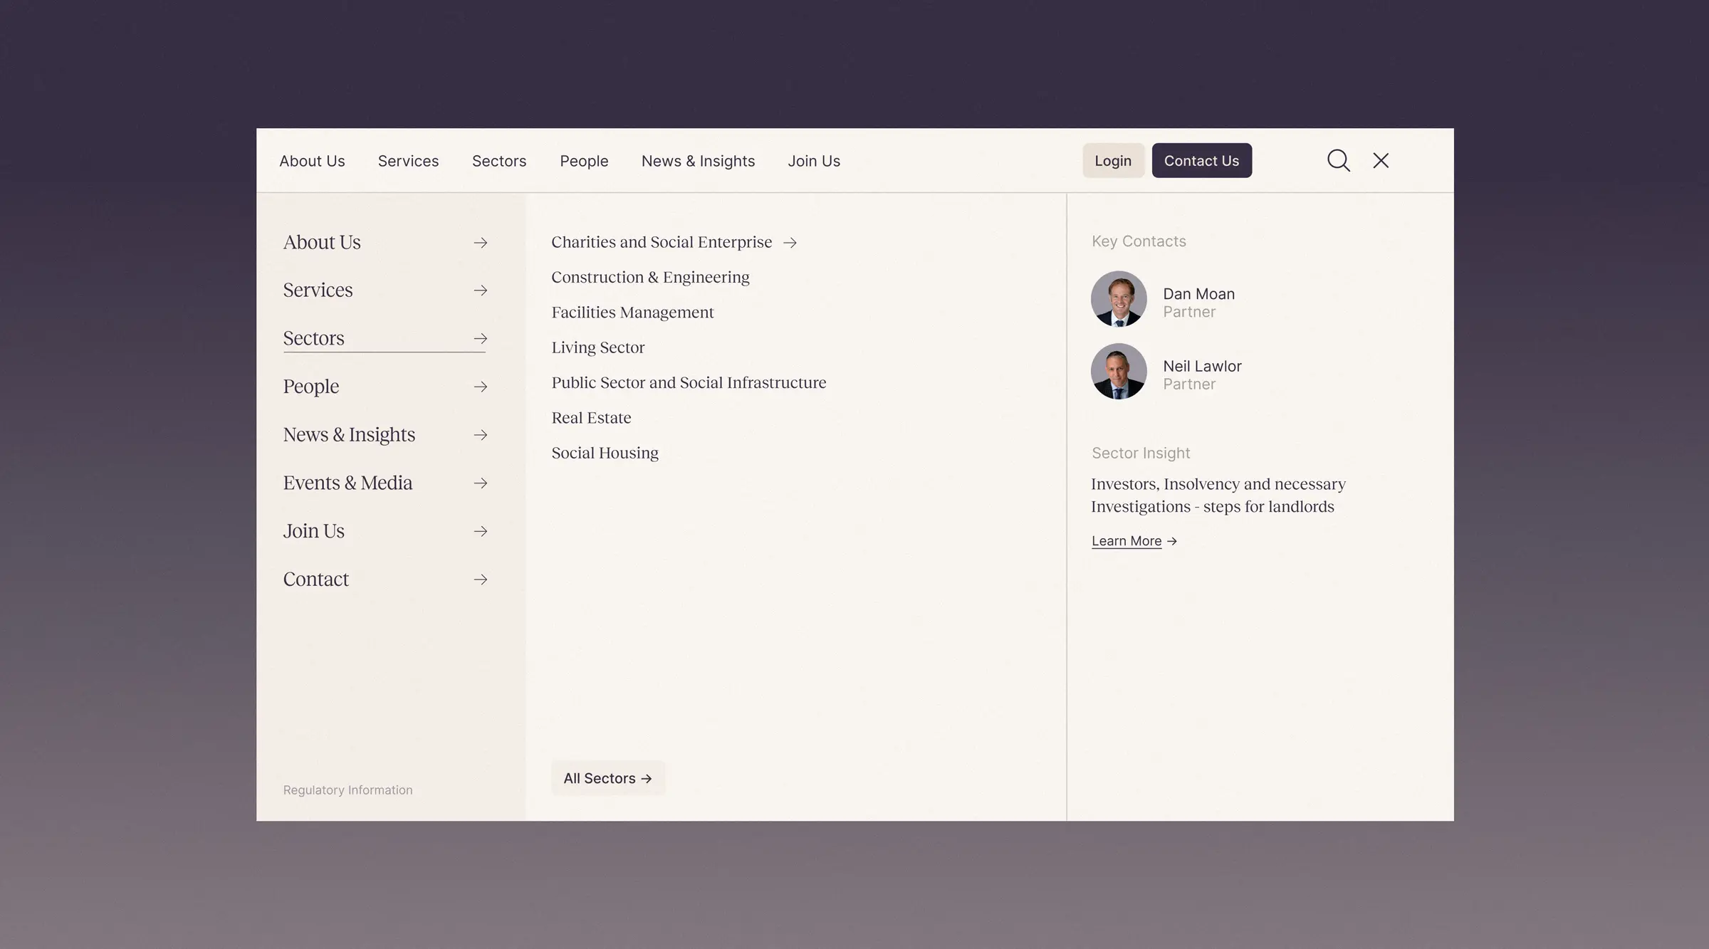Click arrow next to Charities and Social Enterprise
This screenshot has height=949, width=1709.
tap(790, 243)
